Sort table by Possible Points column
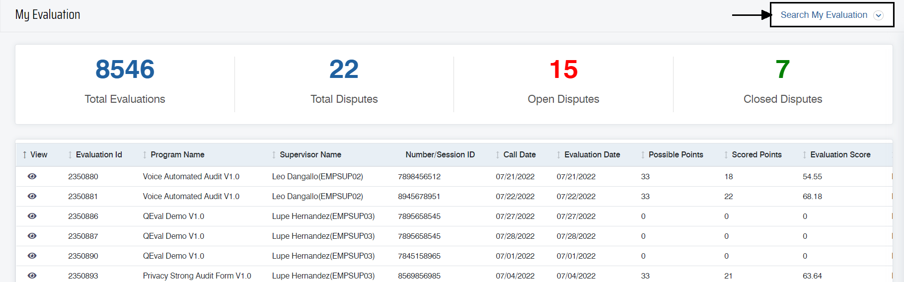 tap(672, 155)
